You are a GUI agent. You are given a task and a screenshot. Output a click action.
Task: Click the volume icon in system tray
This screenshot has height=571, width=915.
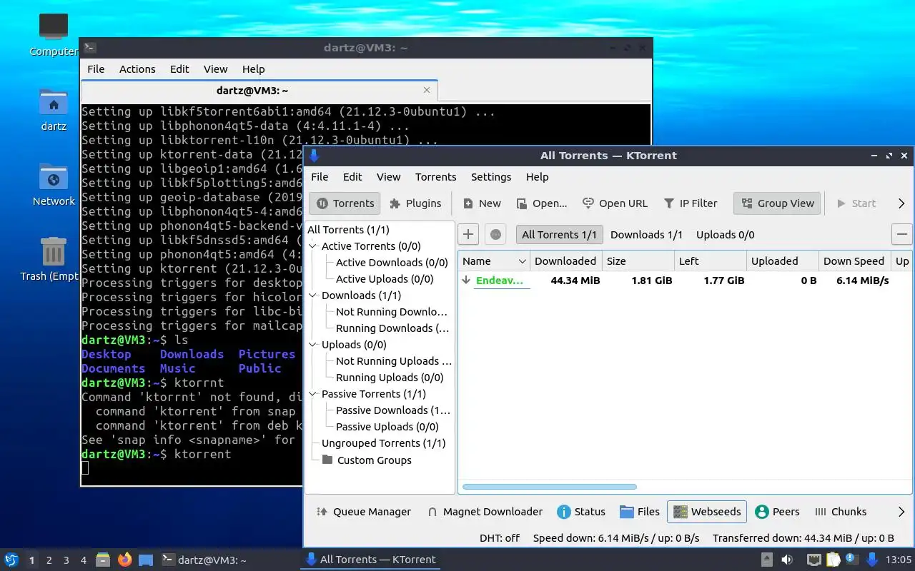(787, 560)
